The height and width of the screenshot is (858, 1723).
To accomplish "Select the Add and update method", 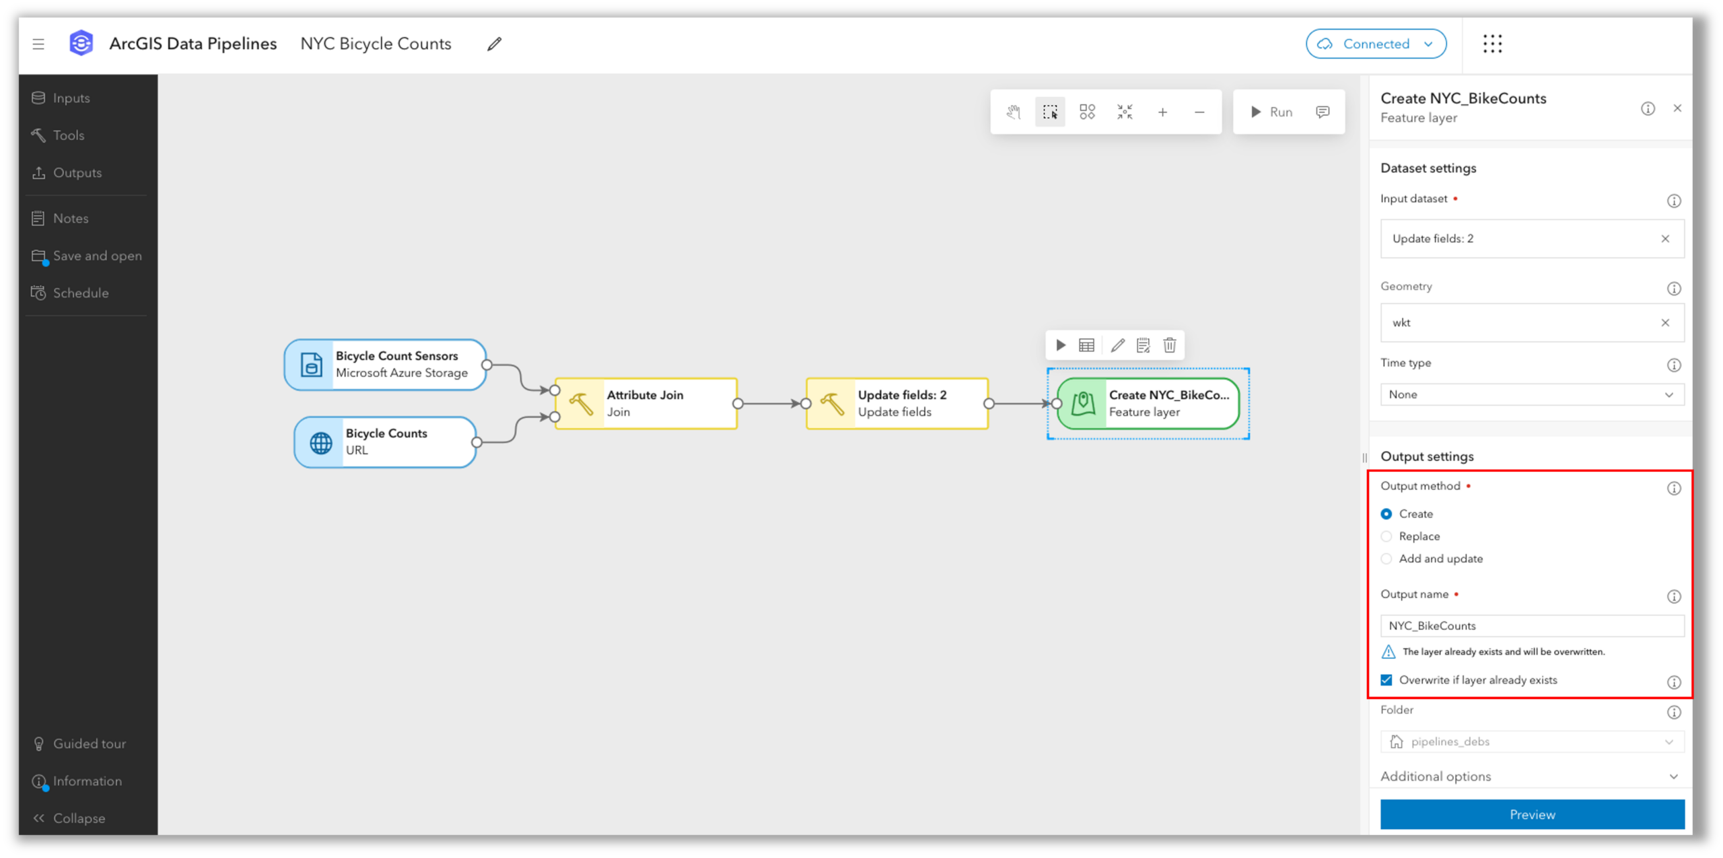I will tap(1386, 559).
